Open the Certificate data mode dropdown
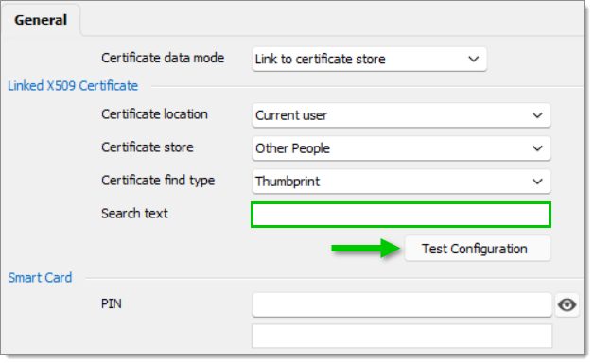The height and width of the screenshot is (364, 594). [x=369, y=59]
